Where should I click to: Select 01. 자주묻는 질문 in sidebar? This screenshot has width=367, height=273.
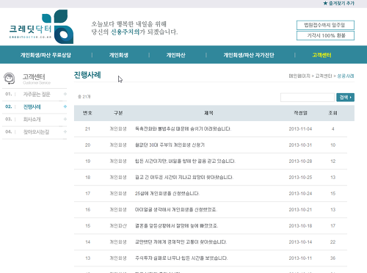(x=34, y=95)
